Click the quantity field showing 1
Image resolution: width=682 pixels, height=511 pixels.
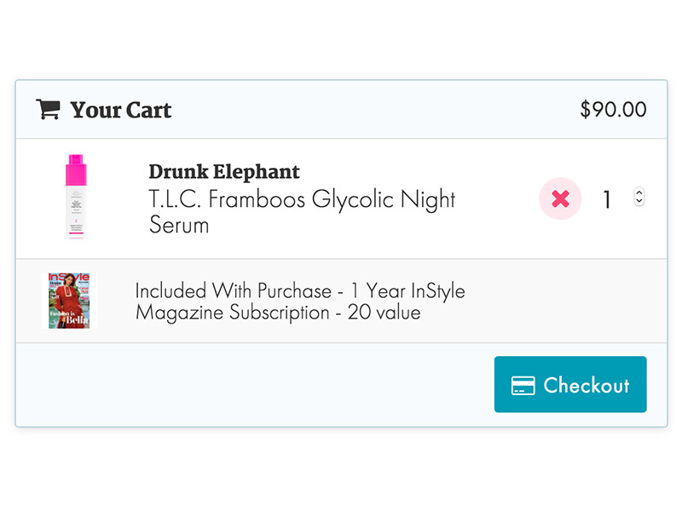[x=608, y=200]
